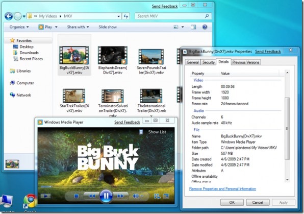Open the view options dropdown arrow
304x214 pixels.
pos(183,27)
